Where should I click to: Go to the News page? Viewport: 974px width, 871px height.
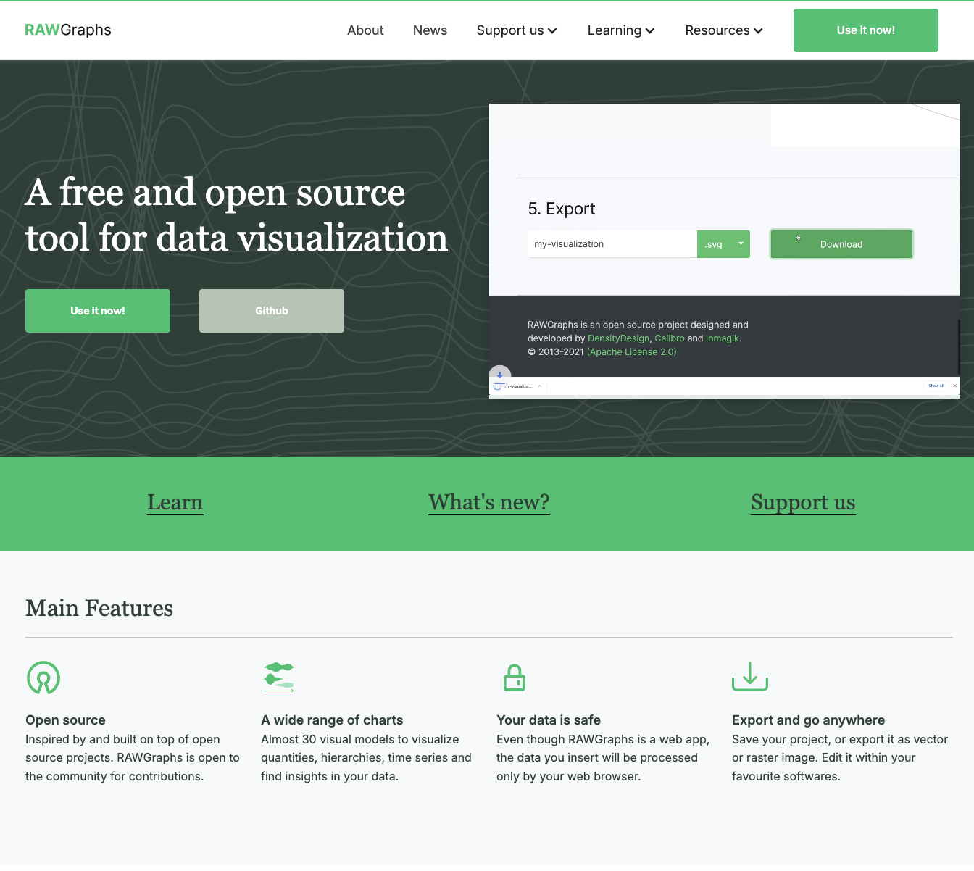pos(430,30)
